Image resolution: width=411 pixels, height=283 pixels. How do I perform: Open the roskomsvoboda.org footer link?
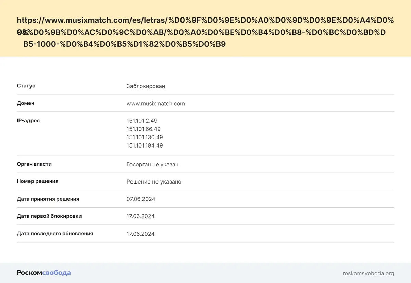(x=368, y=273)
